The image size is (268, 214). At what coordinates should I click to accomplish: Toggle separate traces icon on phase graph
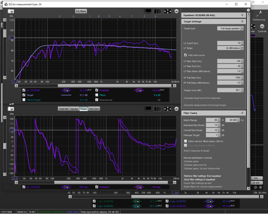[x=157, y=109]
